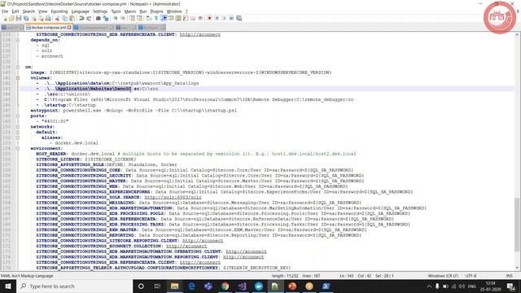Screen dimensions: 521x293
Task: Click the vertical scrollbar thumb
Action: point(518,225)
